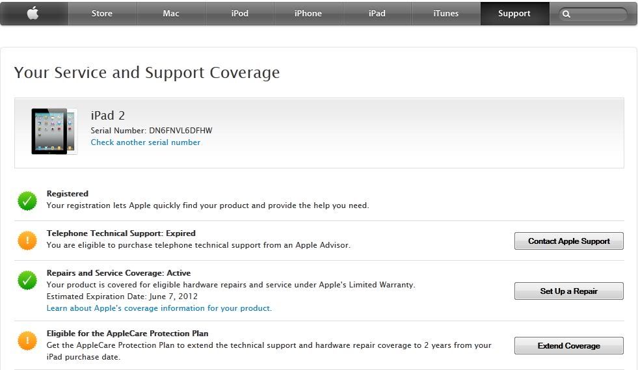The height and width of the screenshot is (370, 638).
Task: Click the green check icon beside Registered
Action: pyautogui.click(x=27, y=201)
